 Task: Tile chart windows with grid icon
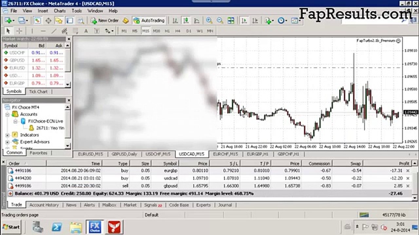(x=231, y=21)
